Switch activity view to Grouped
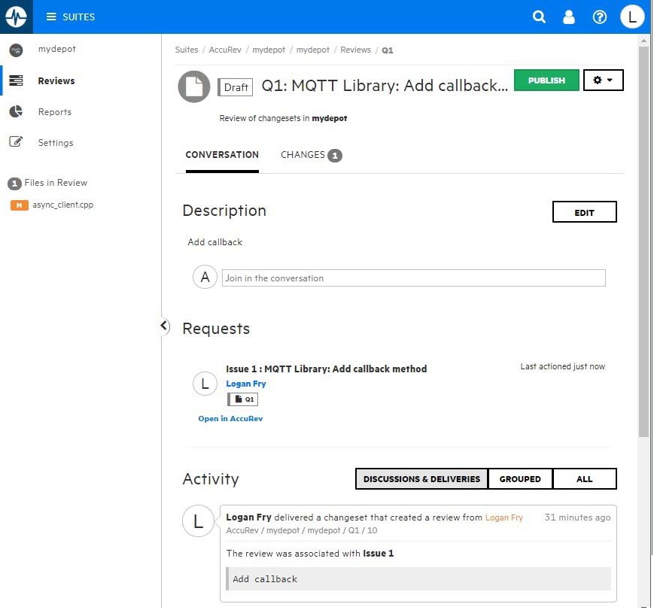This screenshot has height=613, width=654. pos(520,479)
